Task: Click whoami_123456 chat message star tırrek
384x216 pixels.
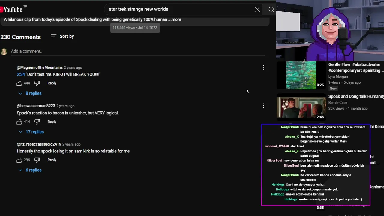Action: tap(297, 146)
